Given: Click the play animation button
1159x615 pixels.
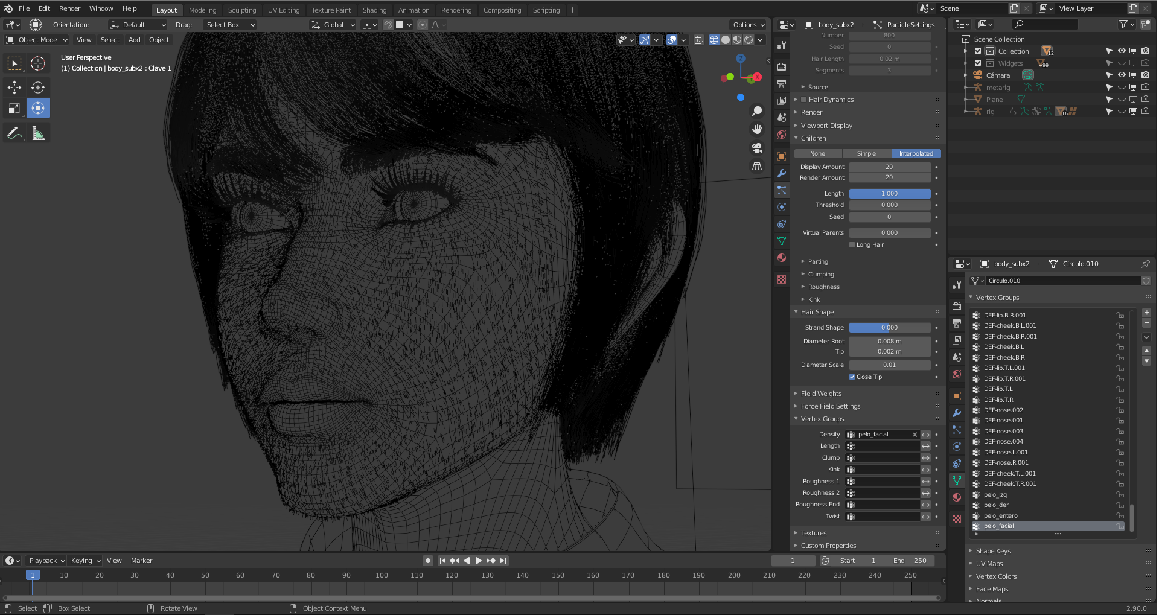Looking at the screenshot, I should coord(479,561).
